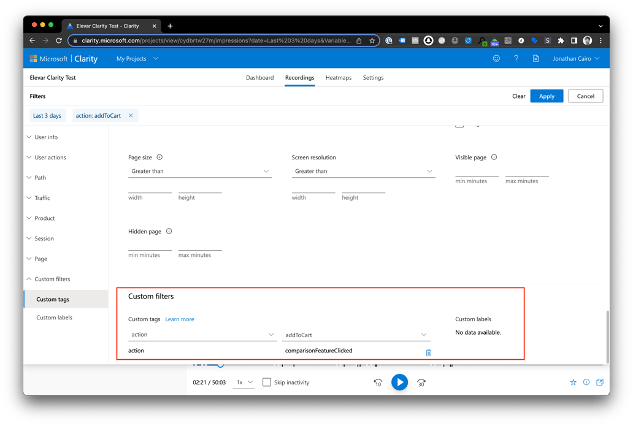Click Hidden page max minutes field
Viewport: 633px width, 426px height.
[x=200, y=246]
